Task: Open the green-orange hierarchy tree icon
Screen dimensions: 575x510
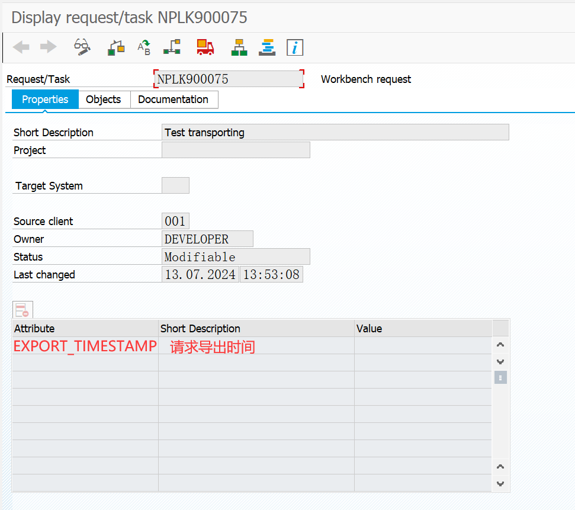Action: click(239, 47)
